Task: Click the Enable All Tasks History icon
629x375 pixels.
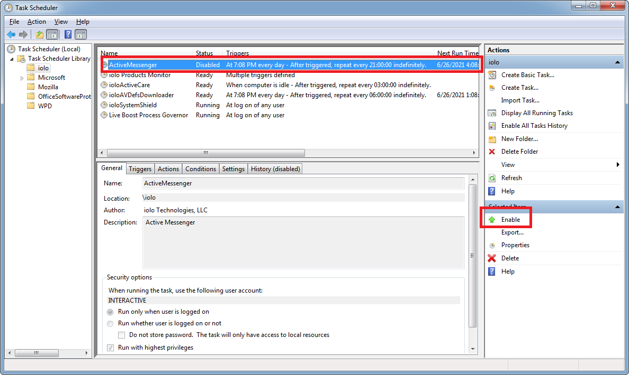Action: (x=493, y=126)
